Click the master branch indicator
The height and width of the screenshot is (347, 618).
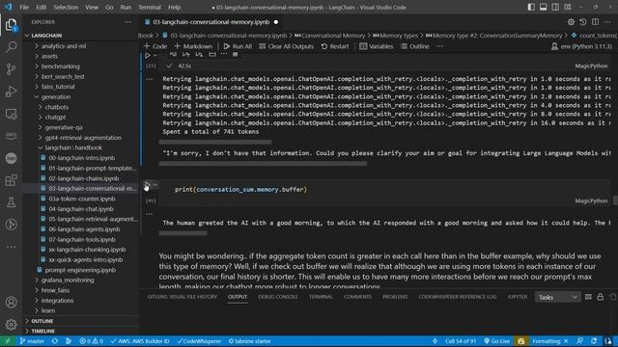tap(32, 341)
